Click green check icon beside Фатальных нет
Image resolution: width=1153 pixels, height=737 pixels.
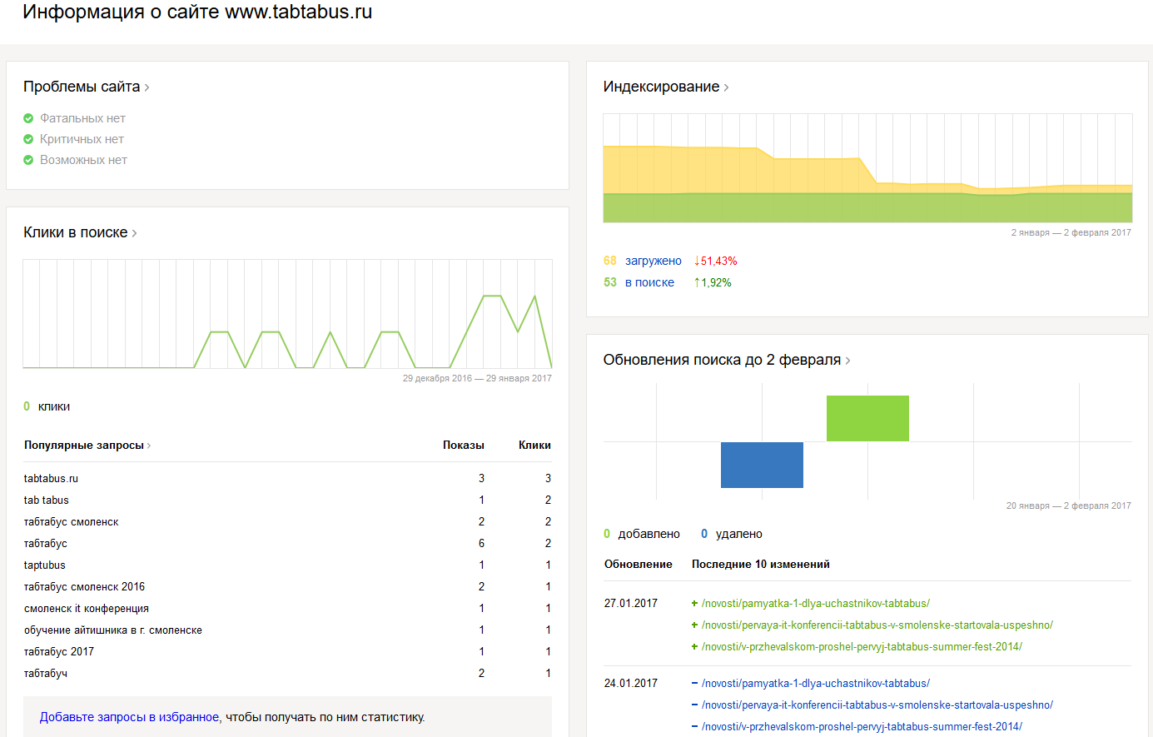(28, 118)
